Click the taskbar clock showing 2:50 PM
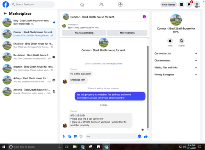Screen dimensions: 205x150 pos(191,147)
